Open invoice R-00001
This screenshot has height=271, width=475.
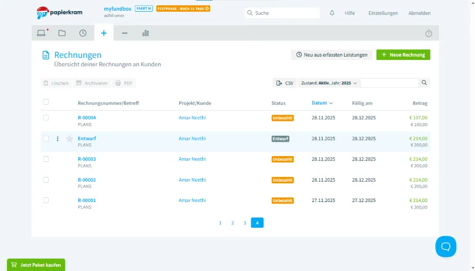click(x=87, y=200)
